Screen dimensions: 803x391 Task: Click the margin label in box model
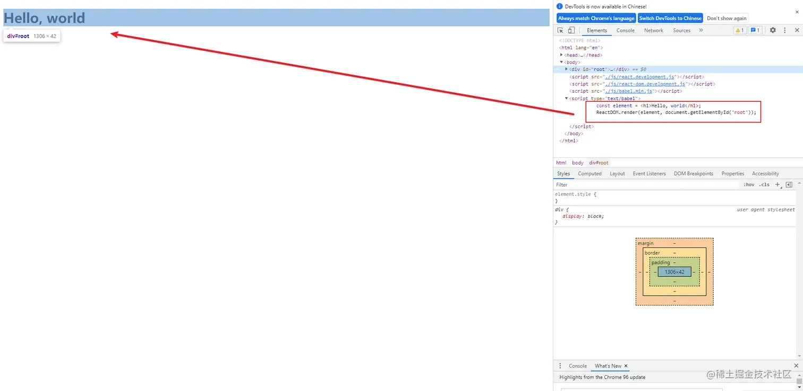646,243
